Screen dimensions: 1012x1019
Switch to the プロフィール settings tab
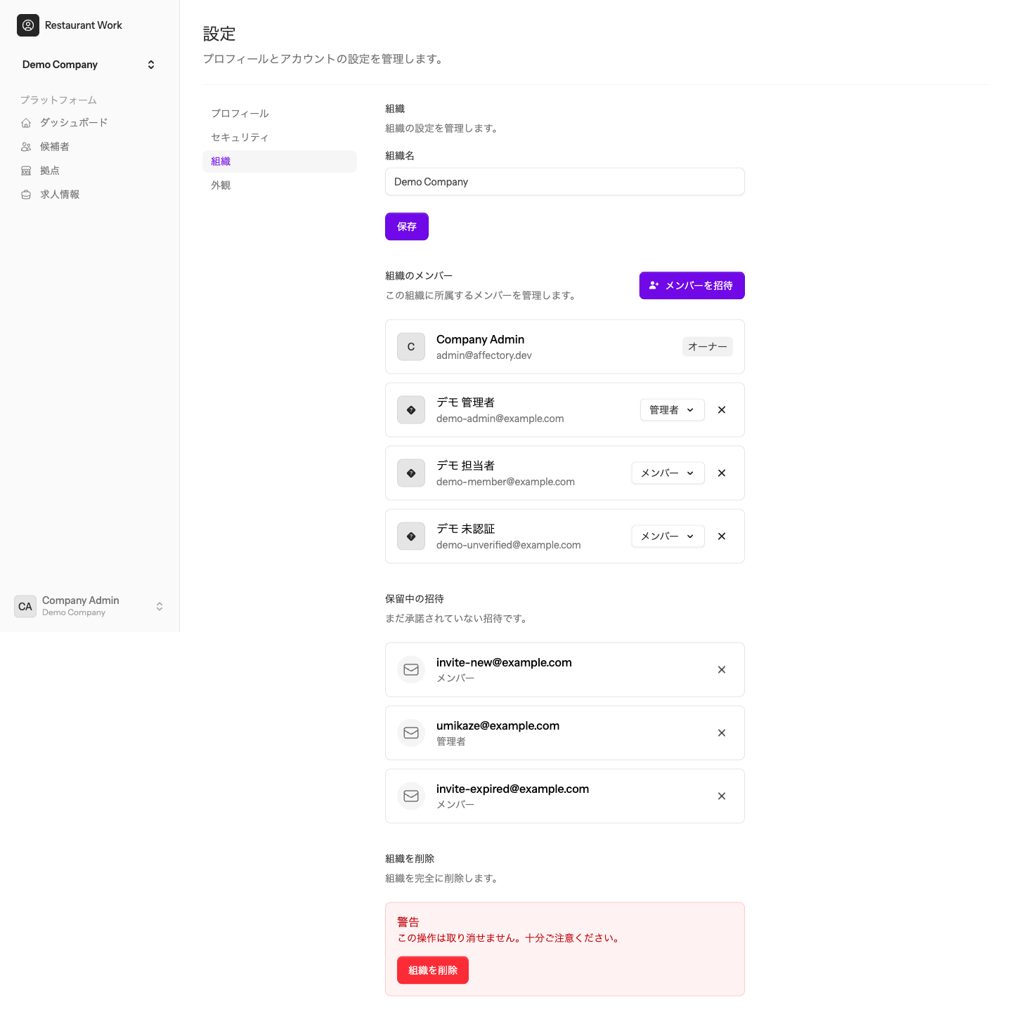pyautogui.click(x=280, y=114)
